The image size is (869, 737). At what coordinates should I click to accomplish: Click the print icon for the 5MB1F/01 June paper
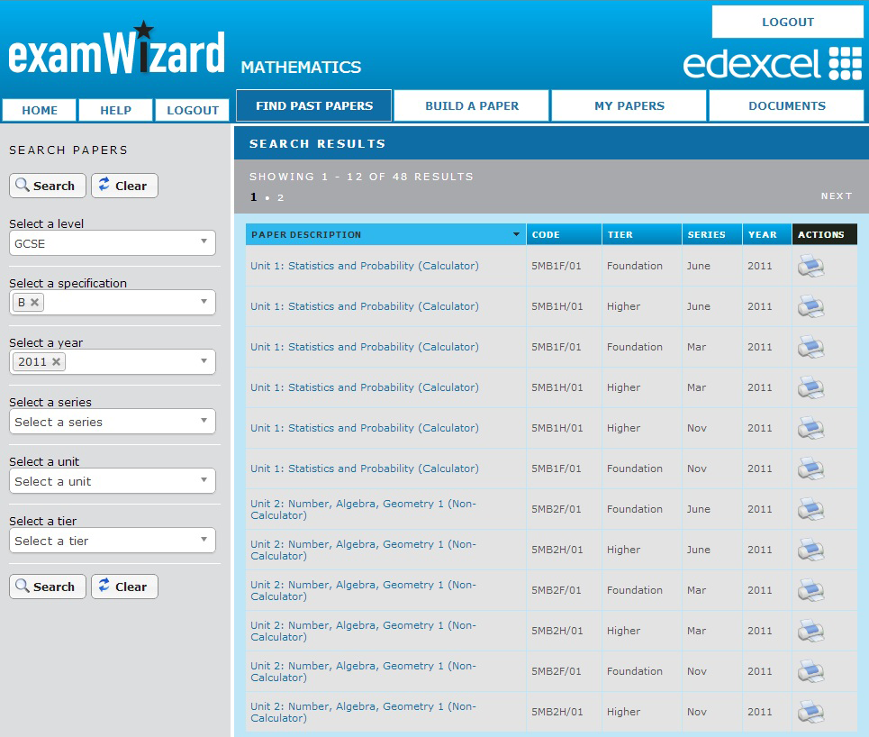click(x=810, y=266)
